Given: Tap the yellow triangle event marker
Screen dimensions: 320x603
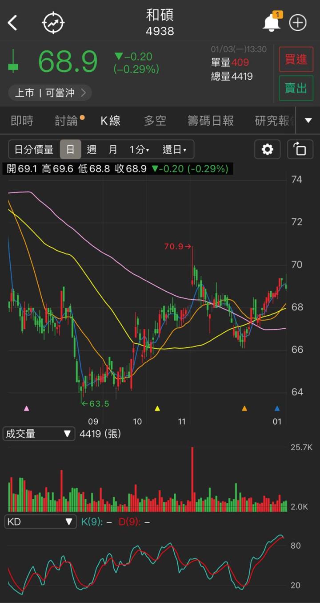Looking at the screenshot, I should point(157,408).
